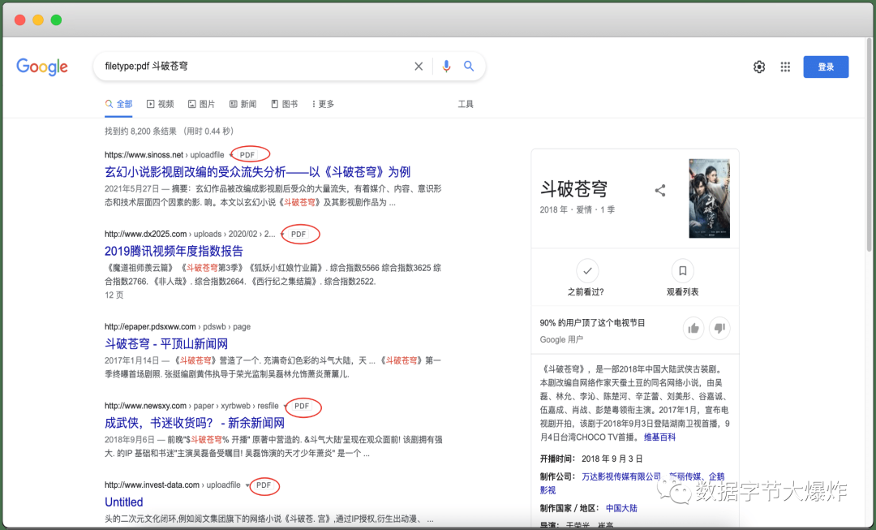This screenshot has width=876, height=530.
Task: Open the dropdown arrow beside the newsxy.com URL
Action: pyautogui.click(x=286, y=407)
